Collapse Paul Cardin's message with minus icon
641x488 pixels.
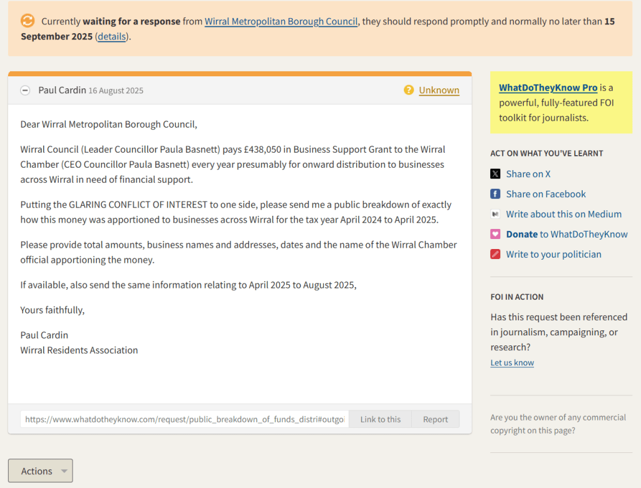tap(25, 90)
